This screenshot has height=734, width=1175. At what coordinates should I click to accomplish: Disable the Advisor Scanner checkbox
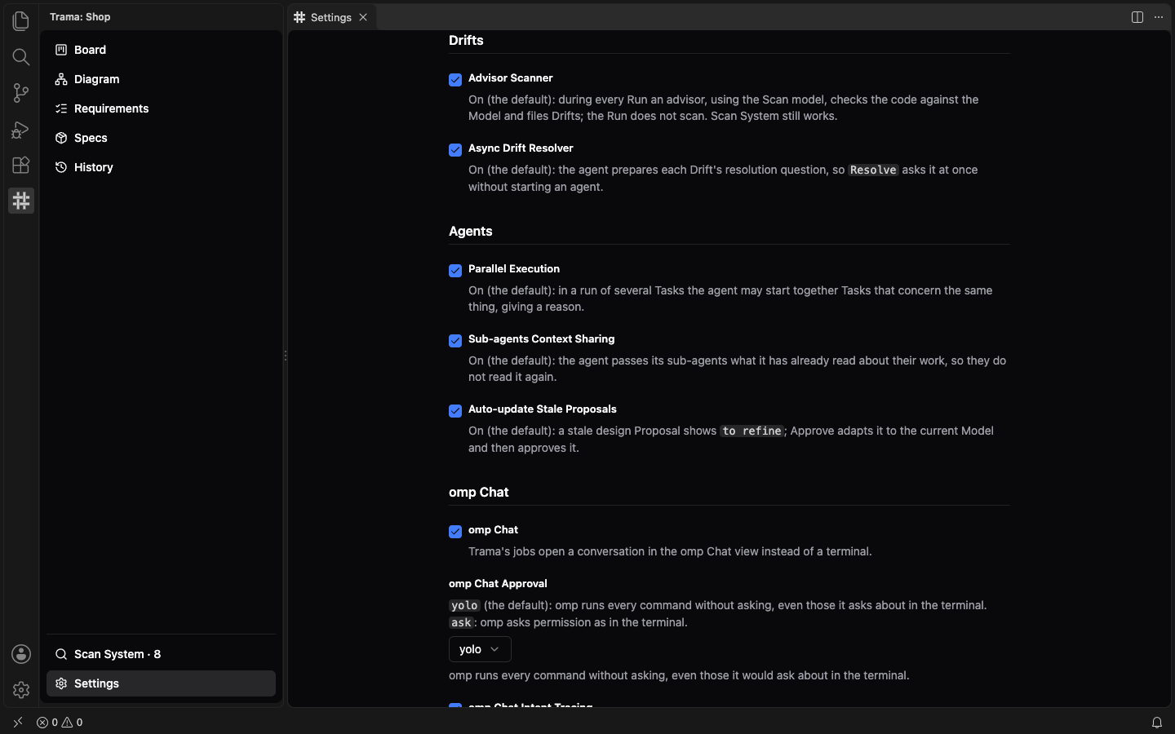pyautogui.click(x=455, y=80)
